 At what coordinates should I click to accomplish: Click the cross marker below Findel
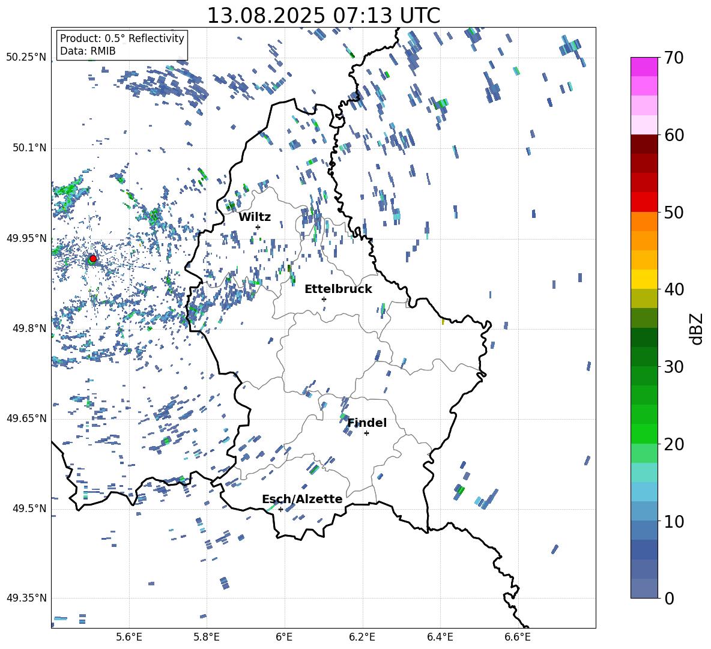pos(366,433)
